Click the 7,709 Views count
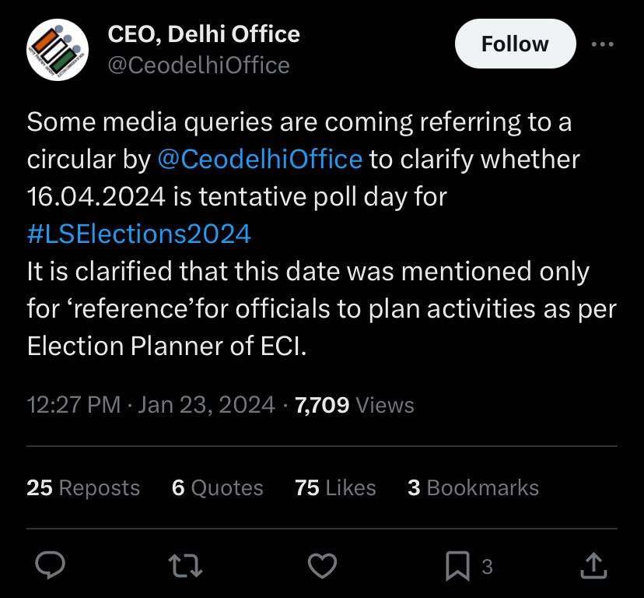Viewport: 644px width, 598px height. click(x=355, y=405)
